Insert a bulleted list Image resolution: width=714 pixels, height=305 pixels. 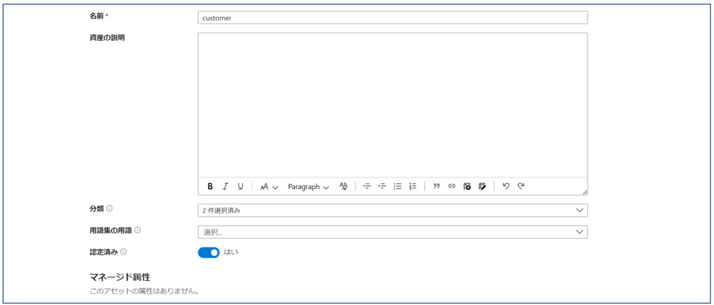(x=397, y=187)
